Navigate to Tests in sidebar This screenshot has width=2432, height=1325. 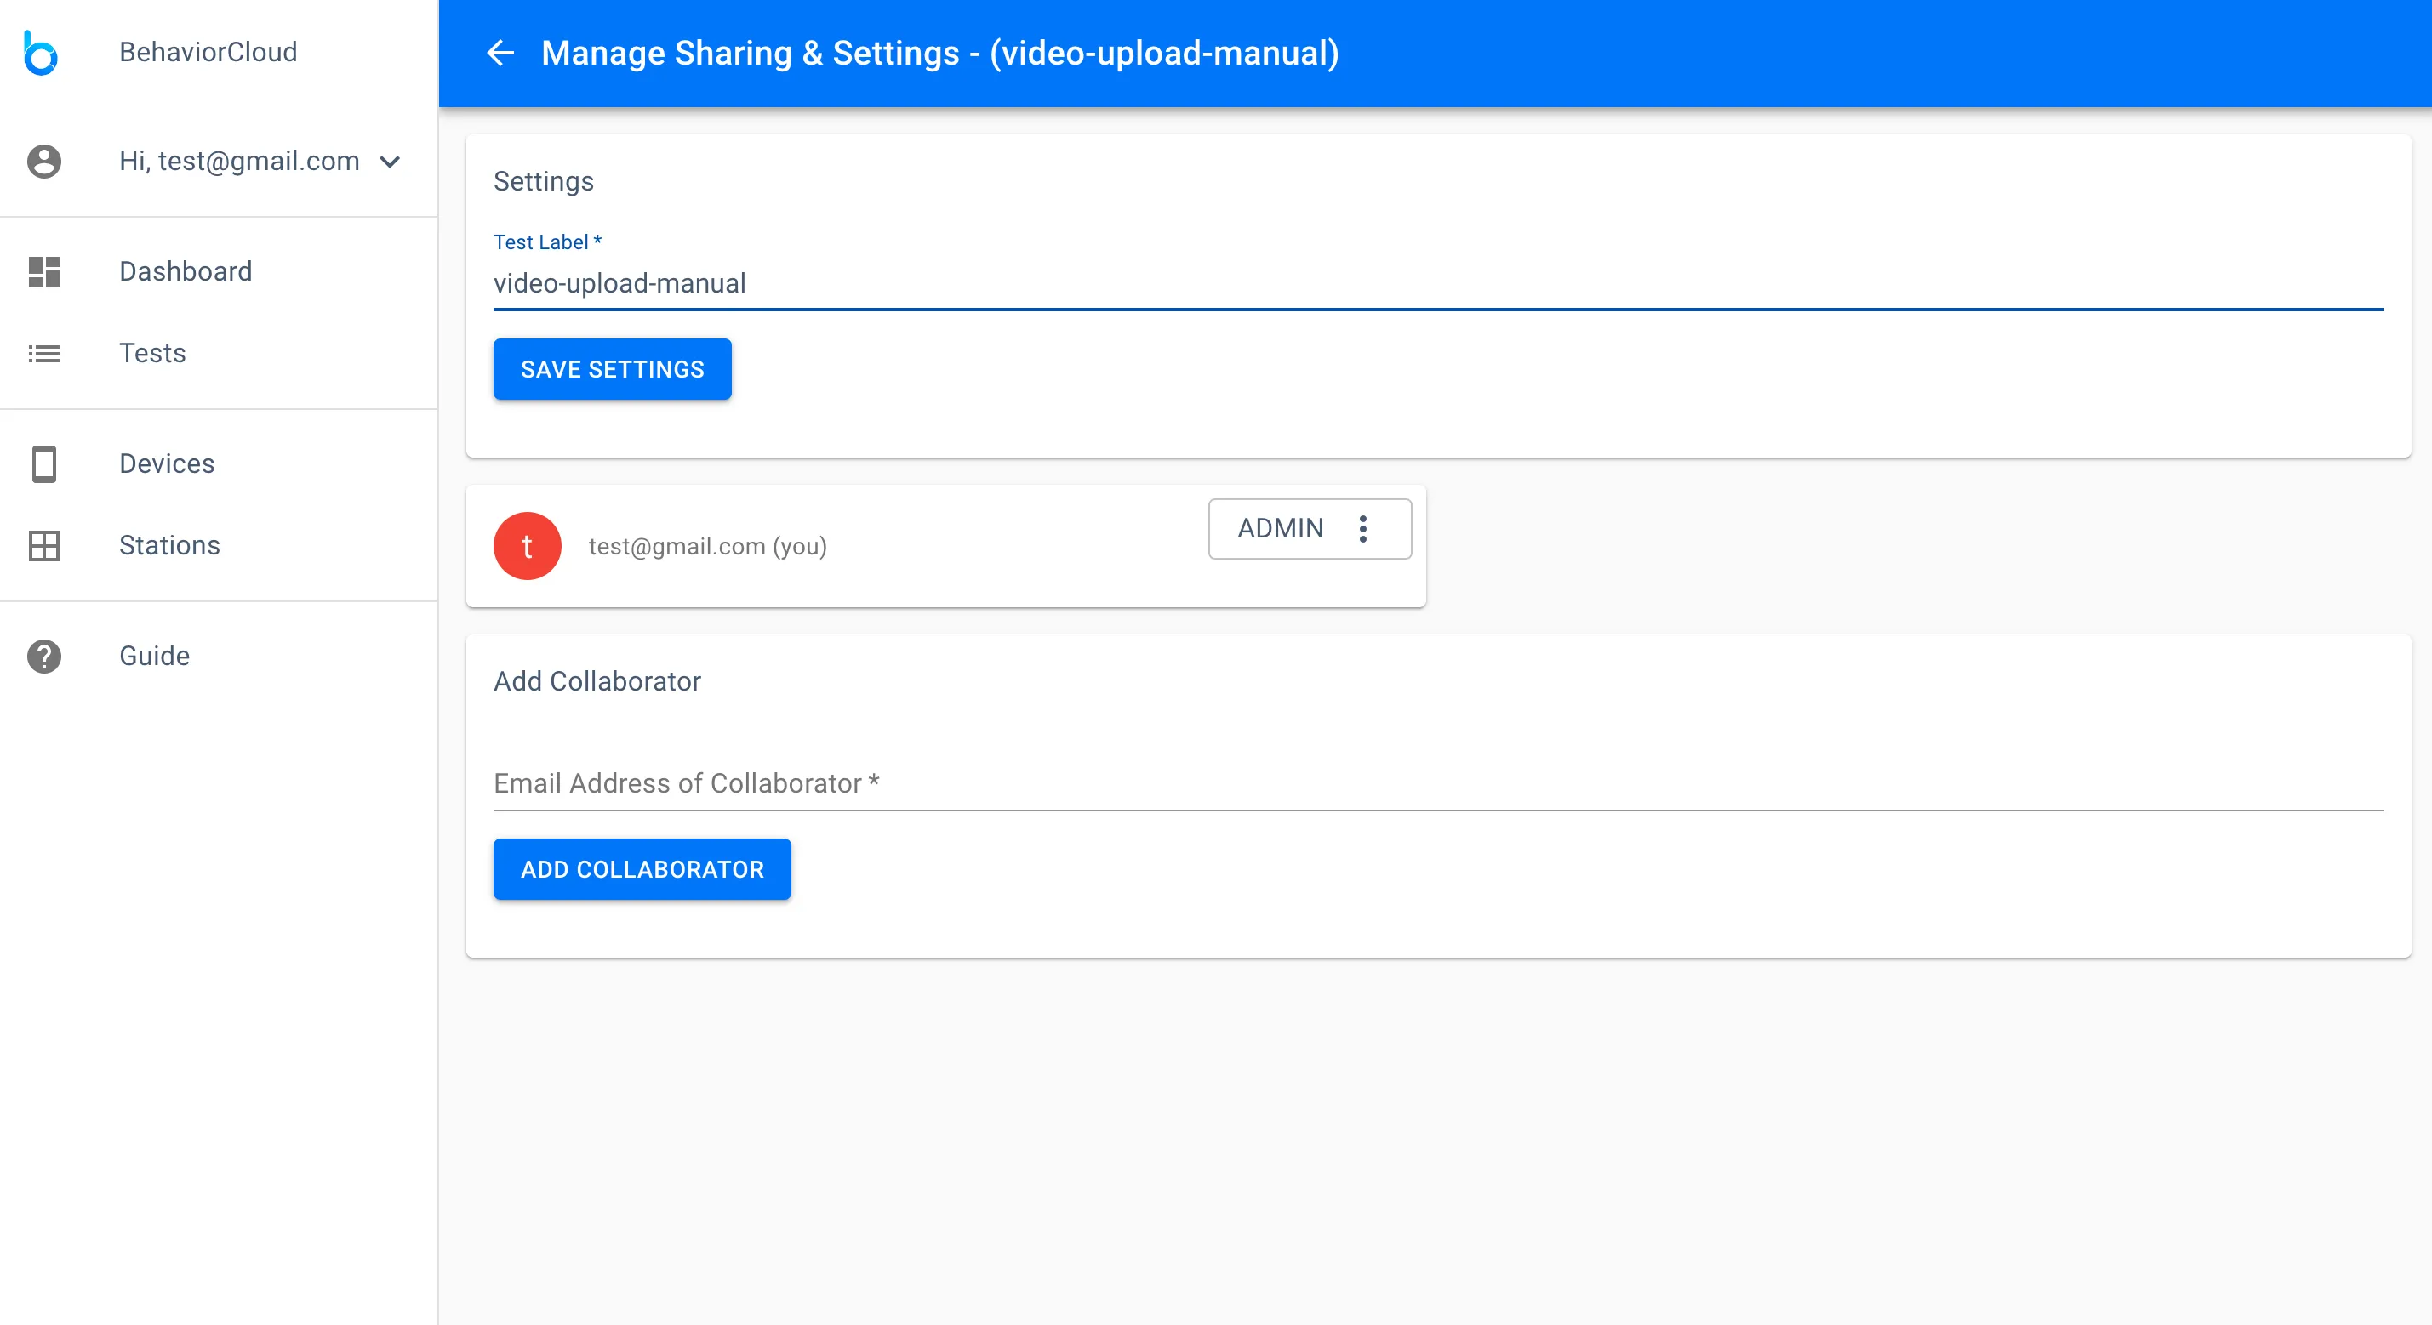pyautogui.click(x=153, y=354)
